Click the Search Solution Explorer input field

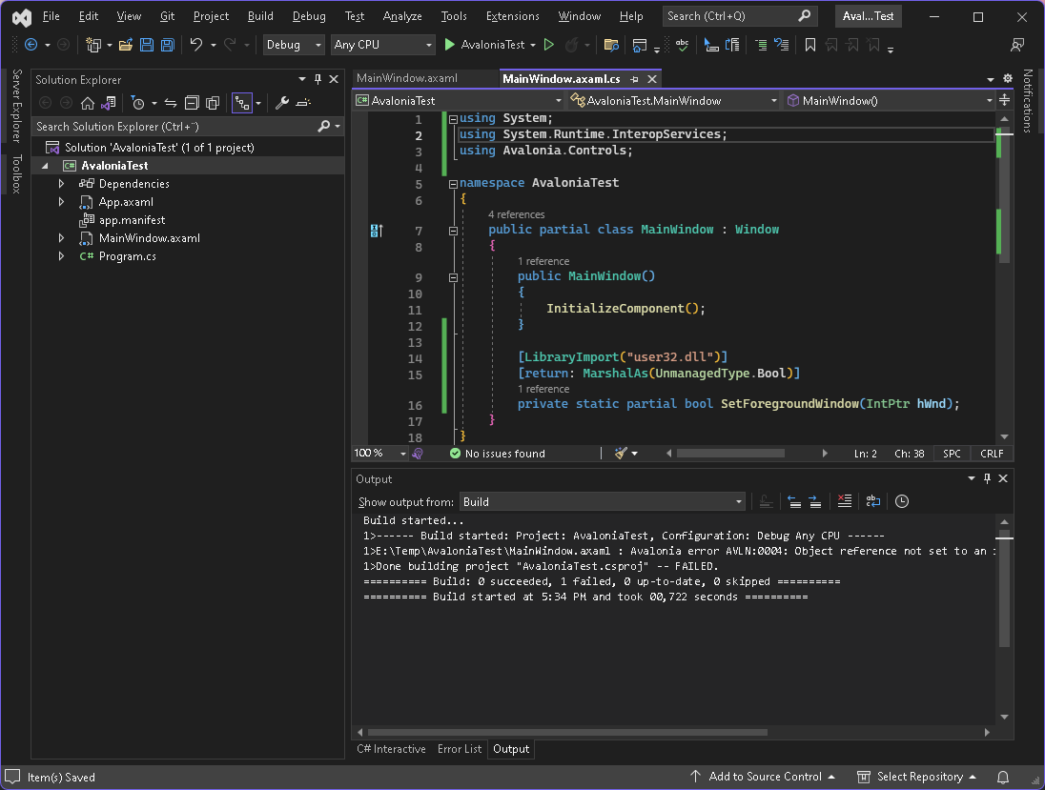pos(172,126)
